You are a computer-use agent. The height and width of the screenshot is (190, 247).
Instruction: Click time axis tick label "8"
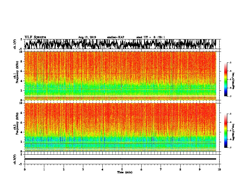[x=180, y=170]
